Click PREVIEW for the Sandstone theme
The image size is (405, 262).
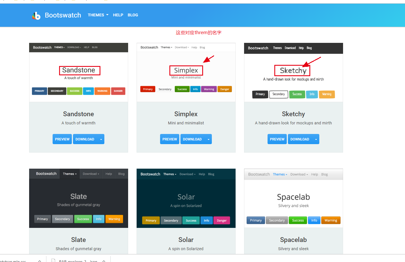click(62, 139)
